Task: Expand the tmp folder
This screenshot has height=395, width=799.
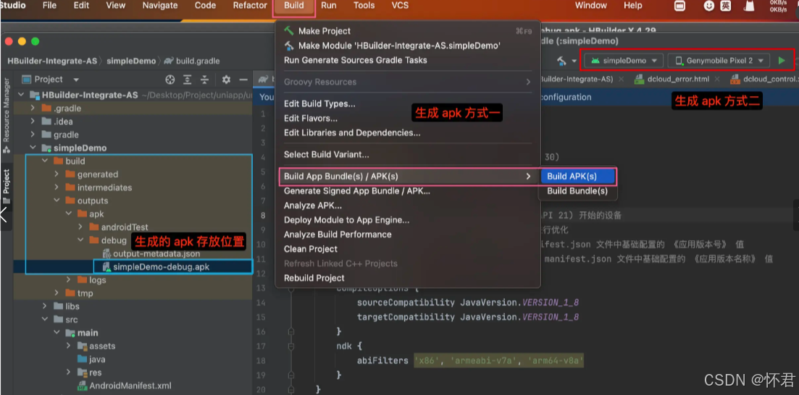Action: [x=57, y=293]
